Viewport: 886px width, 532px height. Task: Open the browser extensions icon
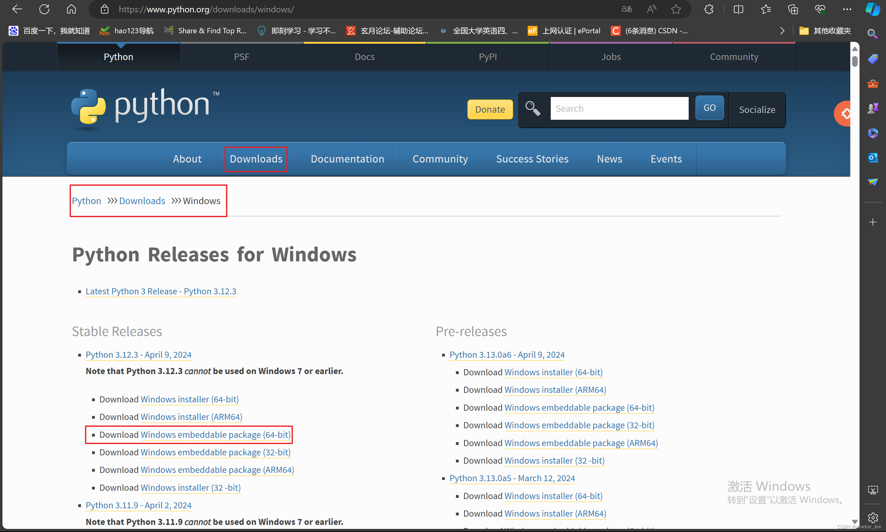pos(709,9)
